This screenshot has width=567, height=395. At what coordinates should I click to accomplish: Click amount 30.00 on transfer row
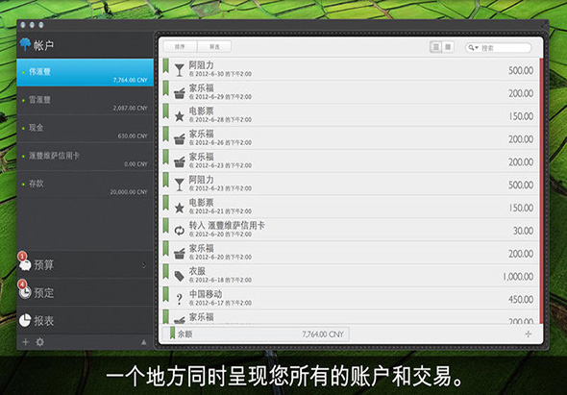523,231
